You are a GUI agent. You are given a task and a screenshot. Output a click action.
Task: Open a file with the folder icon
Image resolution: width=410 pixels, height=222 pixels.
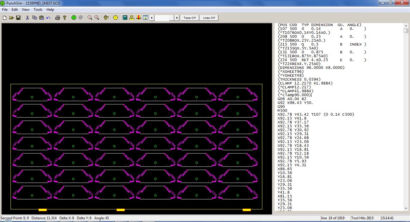(11, 18)
